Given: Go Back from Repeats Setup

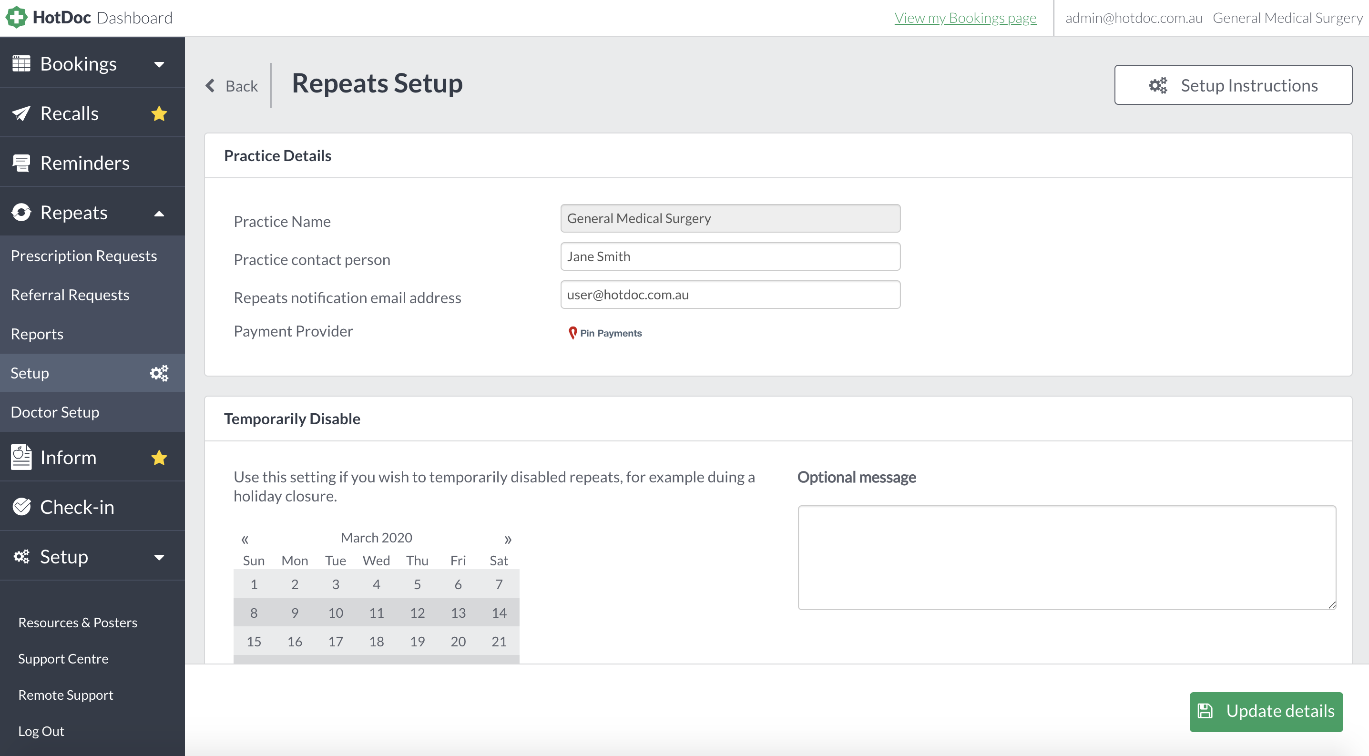Looking at the screenshot, I should (x=232, y=85).
